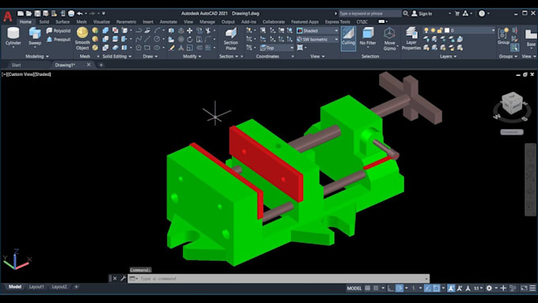Click the Presspull tool
The width and height of the screenshot is (538, 303).
pos(59,40)
